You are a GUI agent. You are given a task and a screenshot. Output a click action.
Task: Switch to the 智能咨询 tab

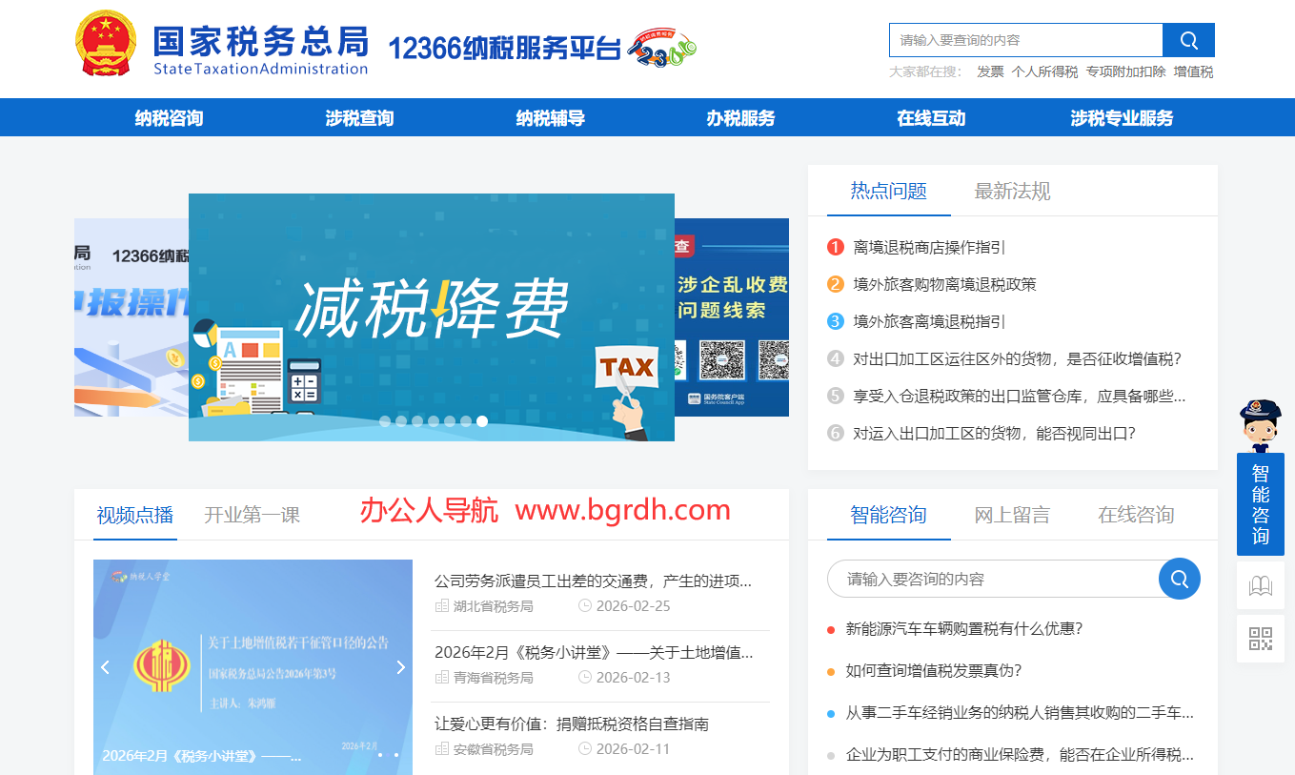pyautogui.click(x=888, y=515)
